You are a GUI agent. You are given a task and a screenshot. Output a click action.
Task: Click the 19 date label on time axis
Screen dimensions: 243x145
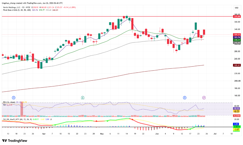[135, 134]
